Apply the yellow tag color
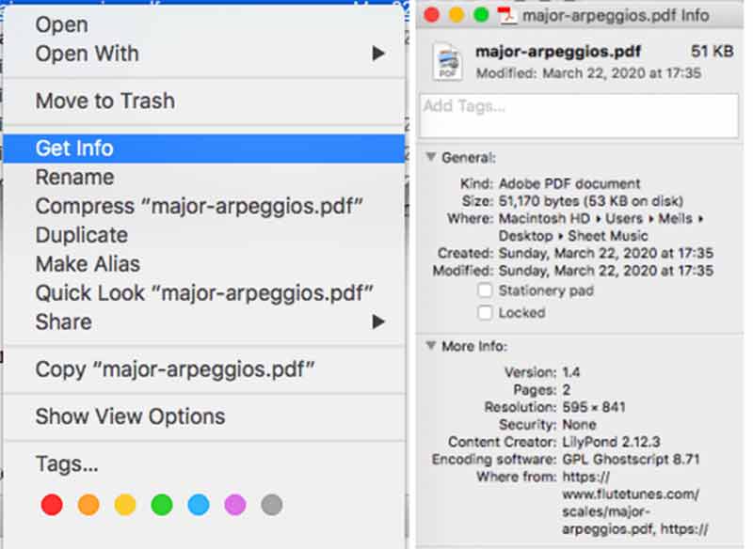Screen dimensions: 753x549 tap(125, 505)
